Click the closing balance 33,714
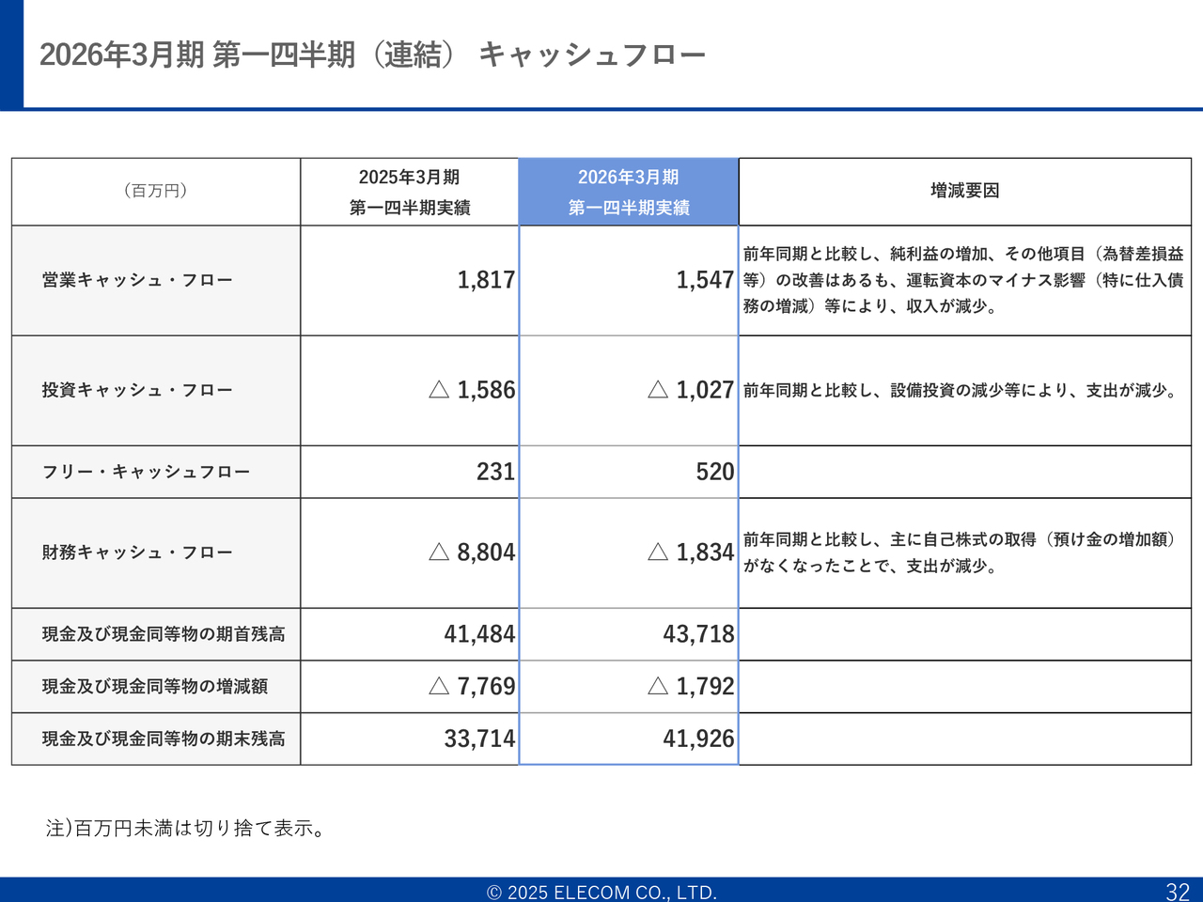The image size is (1203, 902). click(x=479, y=739)
